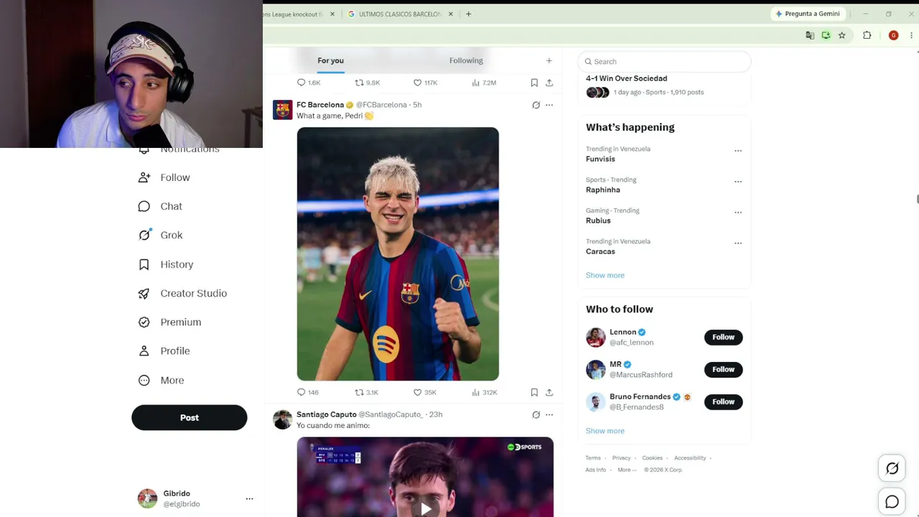
Task: Open the Privacy footer link
Action: [x=622, y=458]
